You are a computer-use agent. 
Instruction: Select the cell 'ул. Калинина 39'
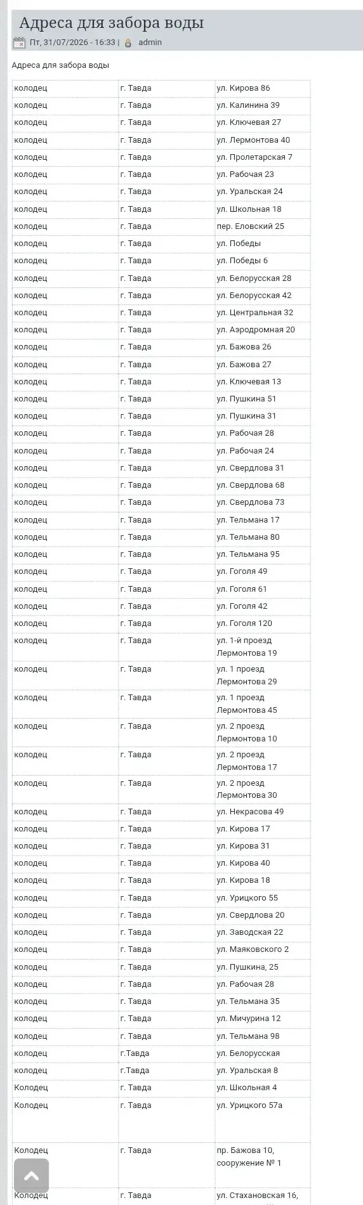coord(262,105)
